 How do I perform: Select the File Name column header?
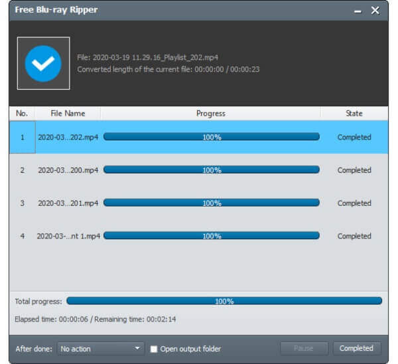(68, 114)
